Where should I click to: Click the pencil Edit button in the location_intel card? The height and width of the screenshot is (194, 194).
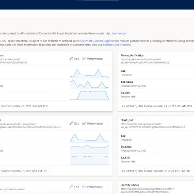(x=74, y=59)
